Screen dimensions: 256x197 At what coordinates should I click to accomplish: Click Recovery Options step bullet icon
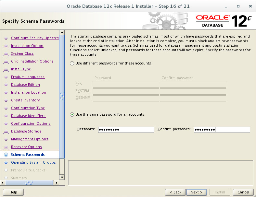click(6, 147)
